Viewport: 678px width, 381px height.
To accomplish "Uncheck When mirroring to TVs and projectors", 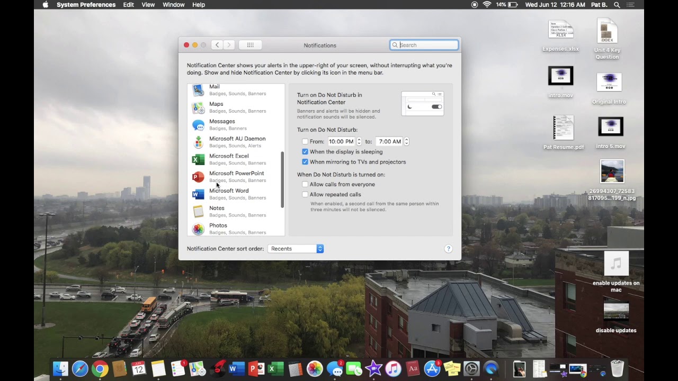I will click(305, 162).
